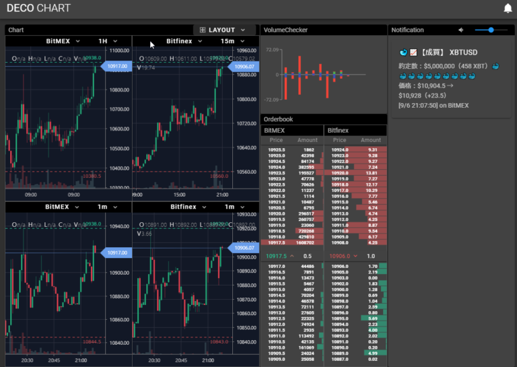This screenshot has height=367, width=517.
Task: Mute the notification sound speaker icon
Action: pos(461,30)
